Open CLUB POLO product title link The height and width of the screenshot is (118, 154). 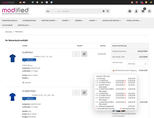(28, 52)
